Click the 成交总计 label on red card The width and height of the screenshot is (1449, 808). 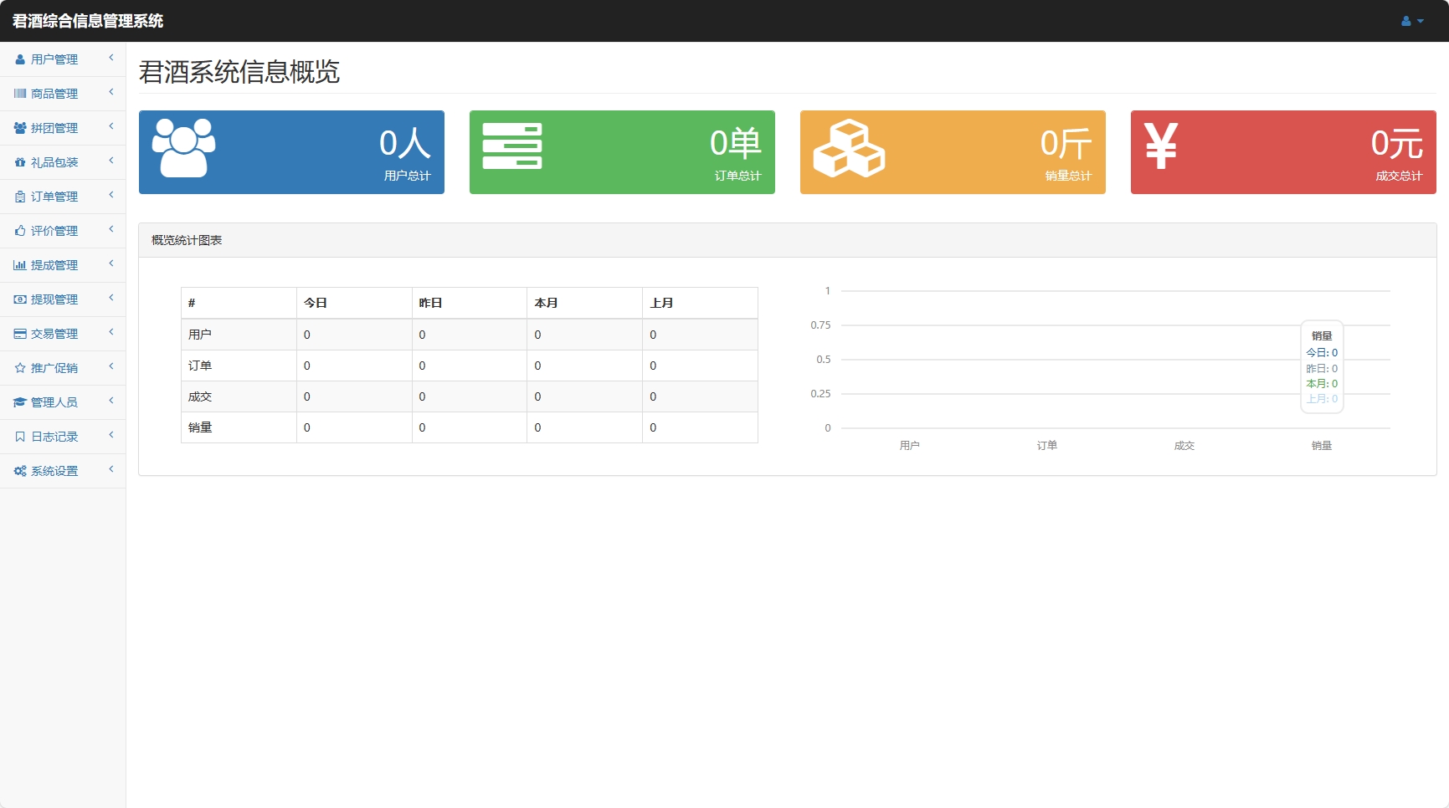pyautogui.click(x=1400, y=176)
